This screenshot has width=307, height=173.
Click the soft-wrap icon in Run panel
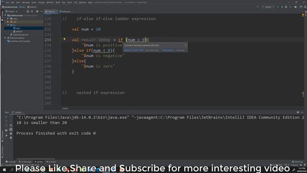point(11,125)
